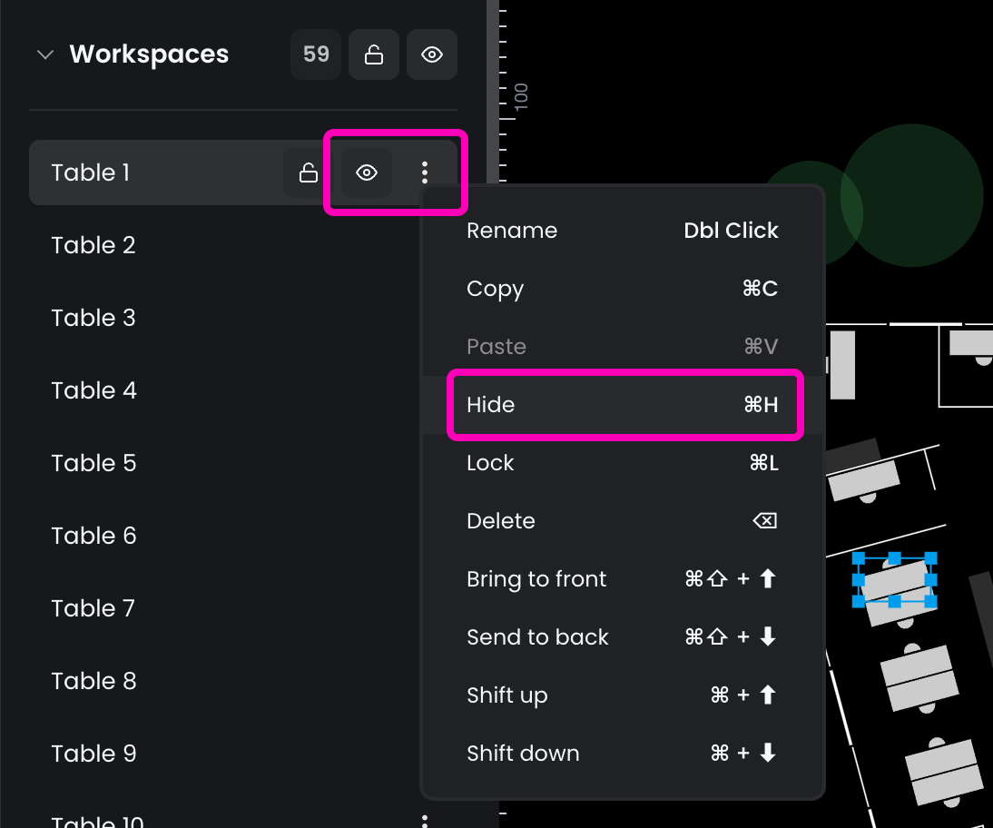Select Lock in the context menu
The image size is (993, 828).
click(x=623, y=463)
